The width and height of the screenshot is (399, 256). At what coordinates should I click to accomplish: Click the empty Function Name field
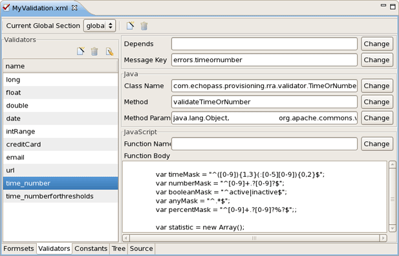click(x=264, y=144)
